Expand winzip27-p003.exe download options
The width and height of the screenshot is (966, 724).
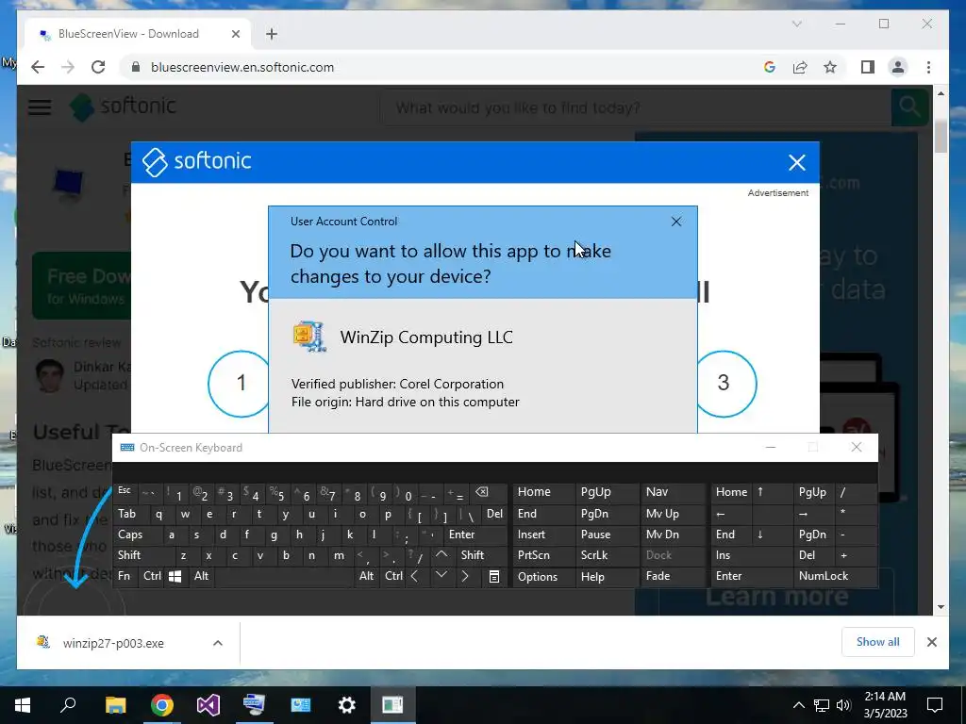218,643
